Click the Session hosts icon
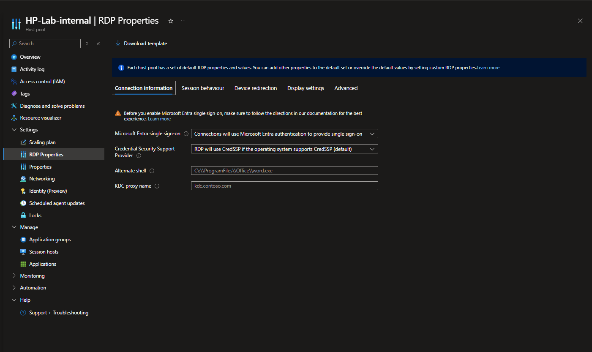 (x=23, y=252)
